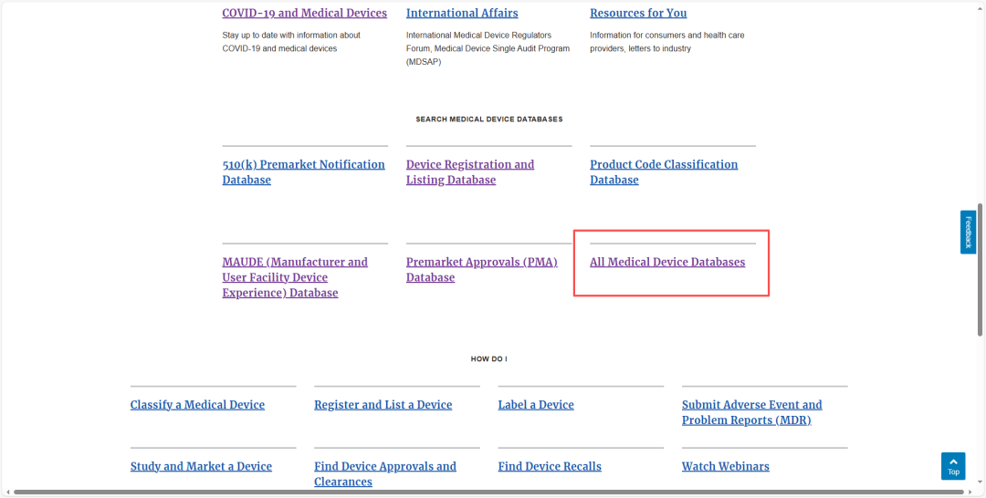Open Resources for You link
This screenshot has height=498, width=986.
click(x=638, y=13)
